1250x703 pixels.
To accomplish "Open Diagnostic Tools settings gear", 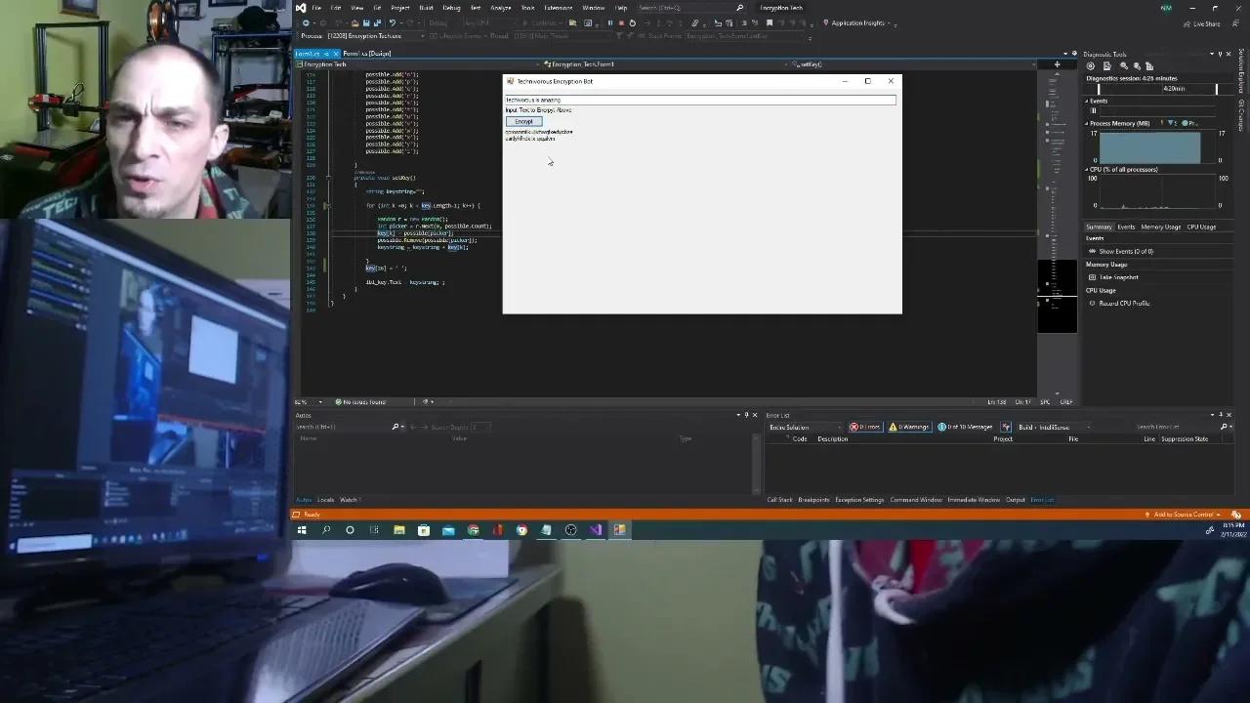I will 1091,65.
